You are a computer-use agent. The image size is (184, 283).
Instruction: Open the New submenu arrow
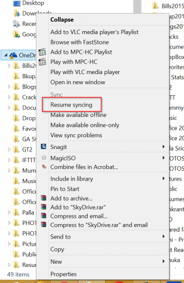point(163,261)
